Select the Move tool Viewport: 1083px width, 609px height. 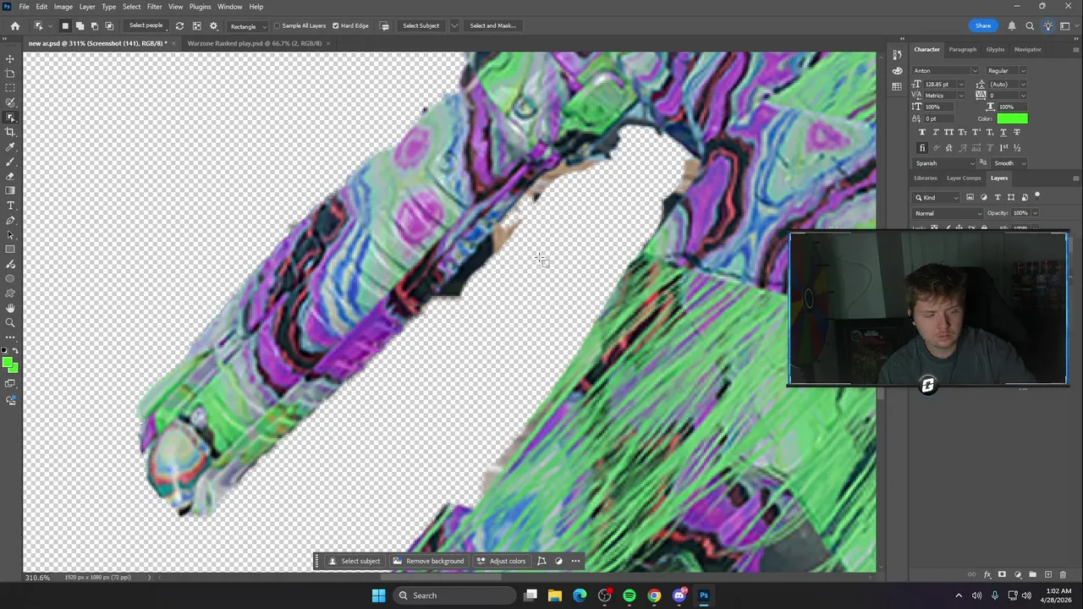coord(10,59)
